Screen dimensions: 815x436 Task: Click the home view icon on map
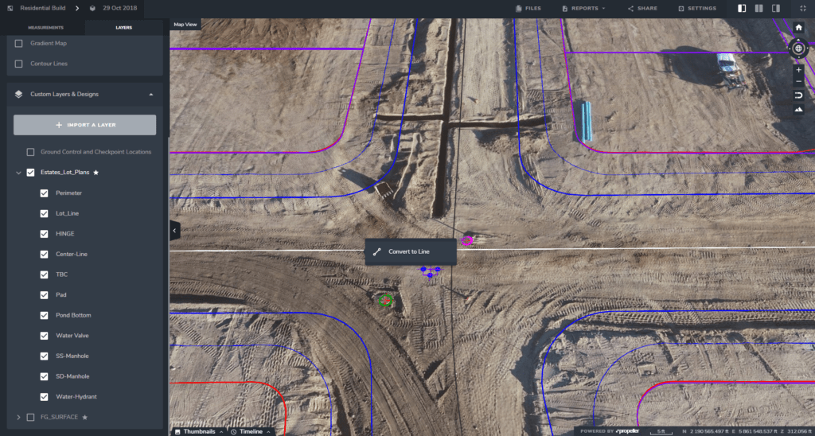[x=798, y=27]
